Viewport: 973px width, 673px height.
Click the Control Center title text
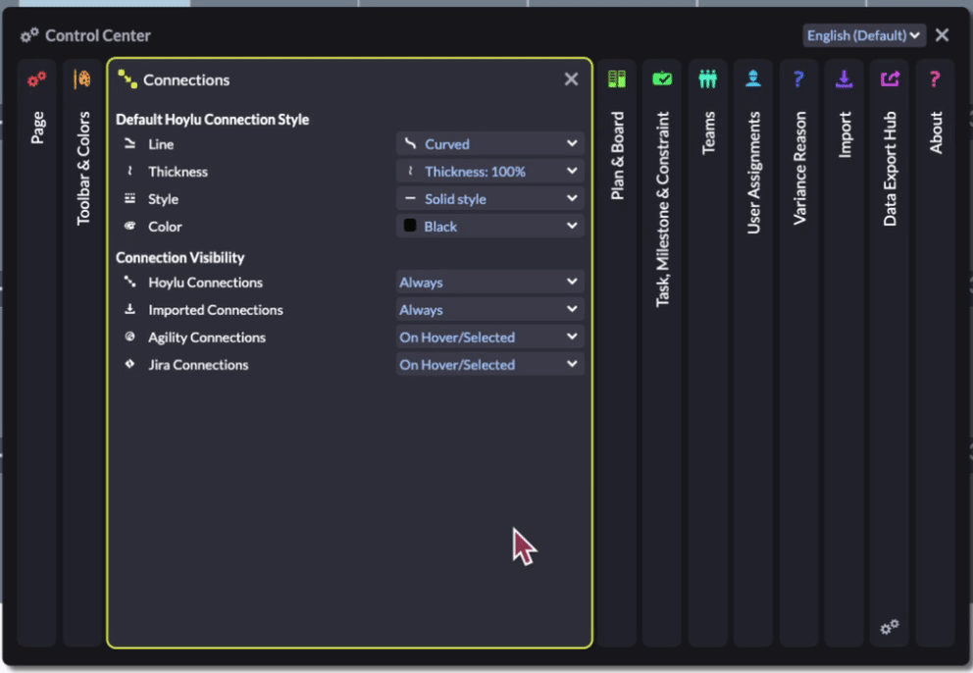click(98, 35)
